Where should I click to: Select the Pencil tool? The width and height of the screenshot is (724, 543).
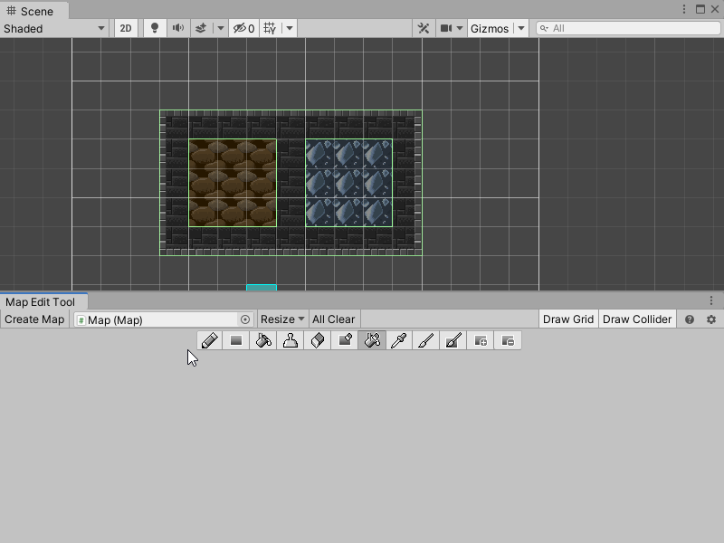[x=209, y=341]
